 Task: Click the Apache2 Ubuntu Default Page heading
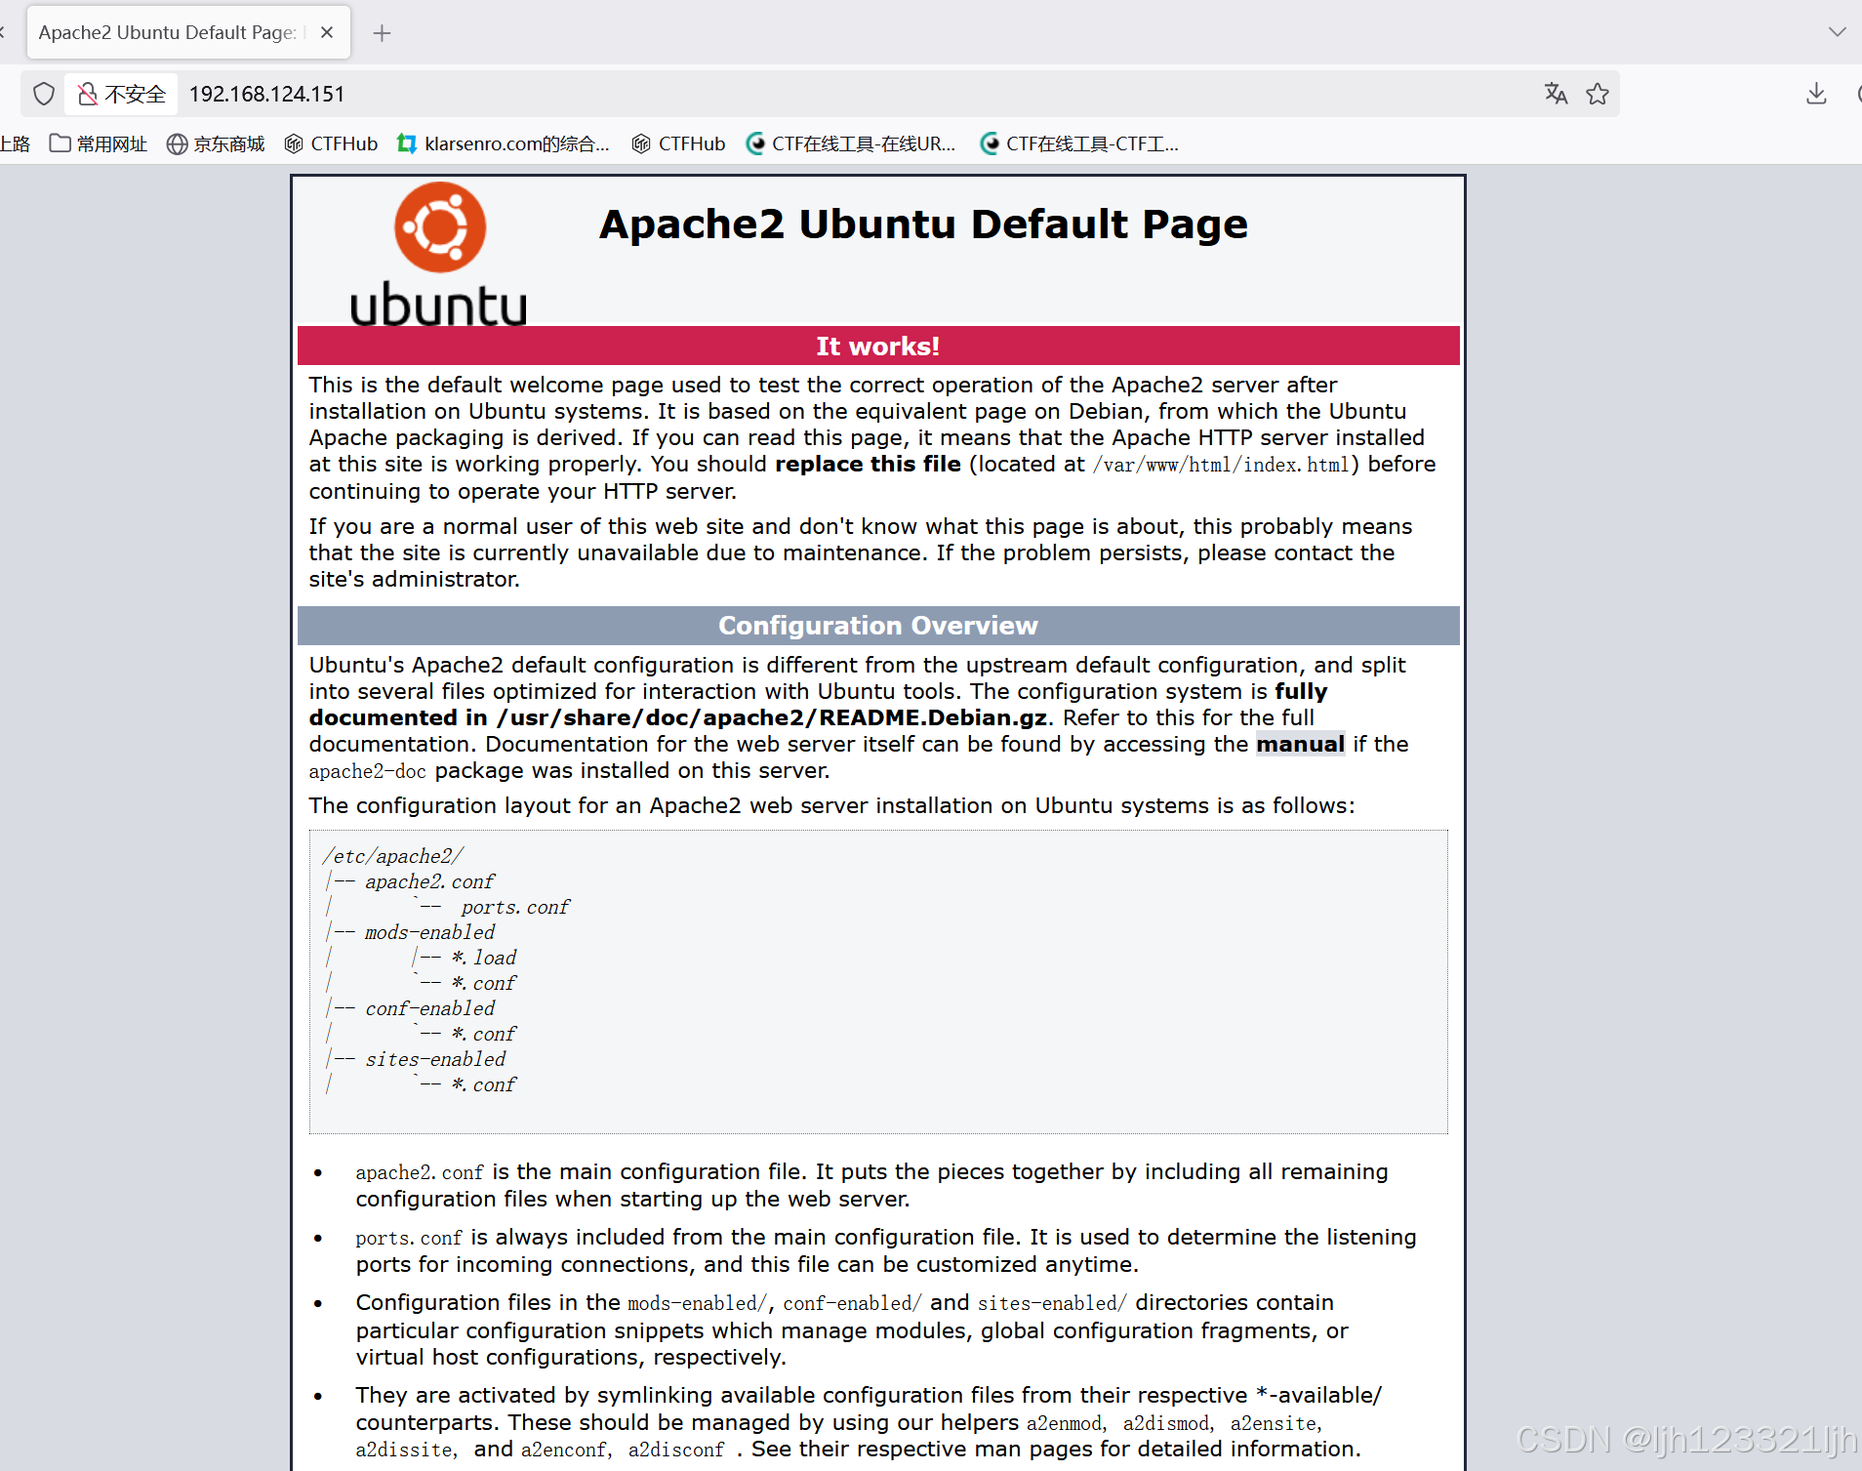923,224
